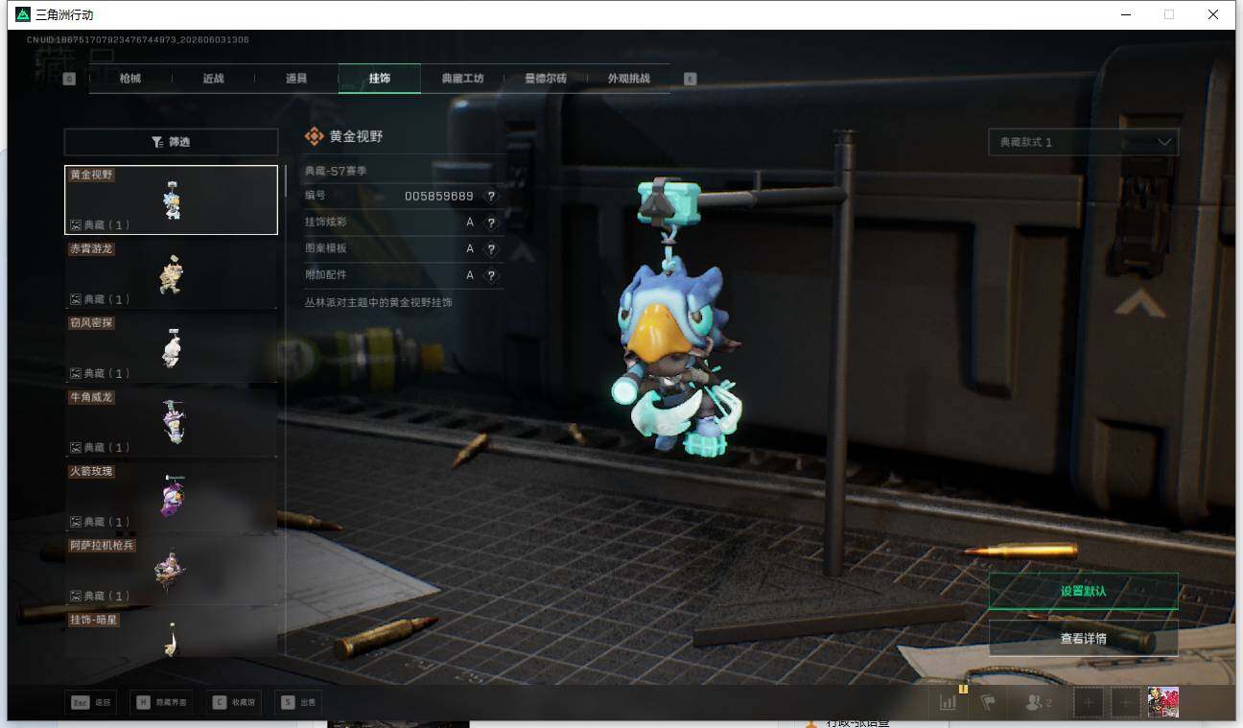Click the 附加配件 grade A value
The height and width of the screenshot is (728, 1243).
coord(470,275)
